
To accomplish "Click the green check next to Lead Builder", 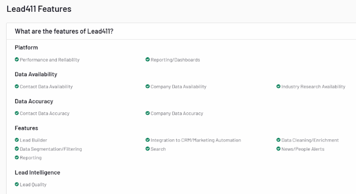I will (16, 140).
